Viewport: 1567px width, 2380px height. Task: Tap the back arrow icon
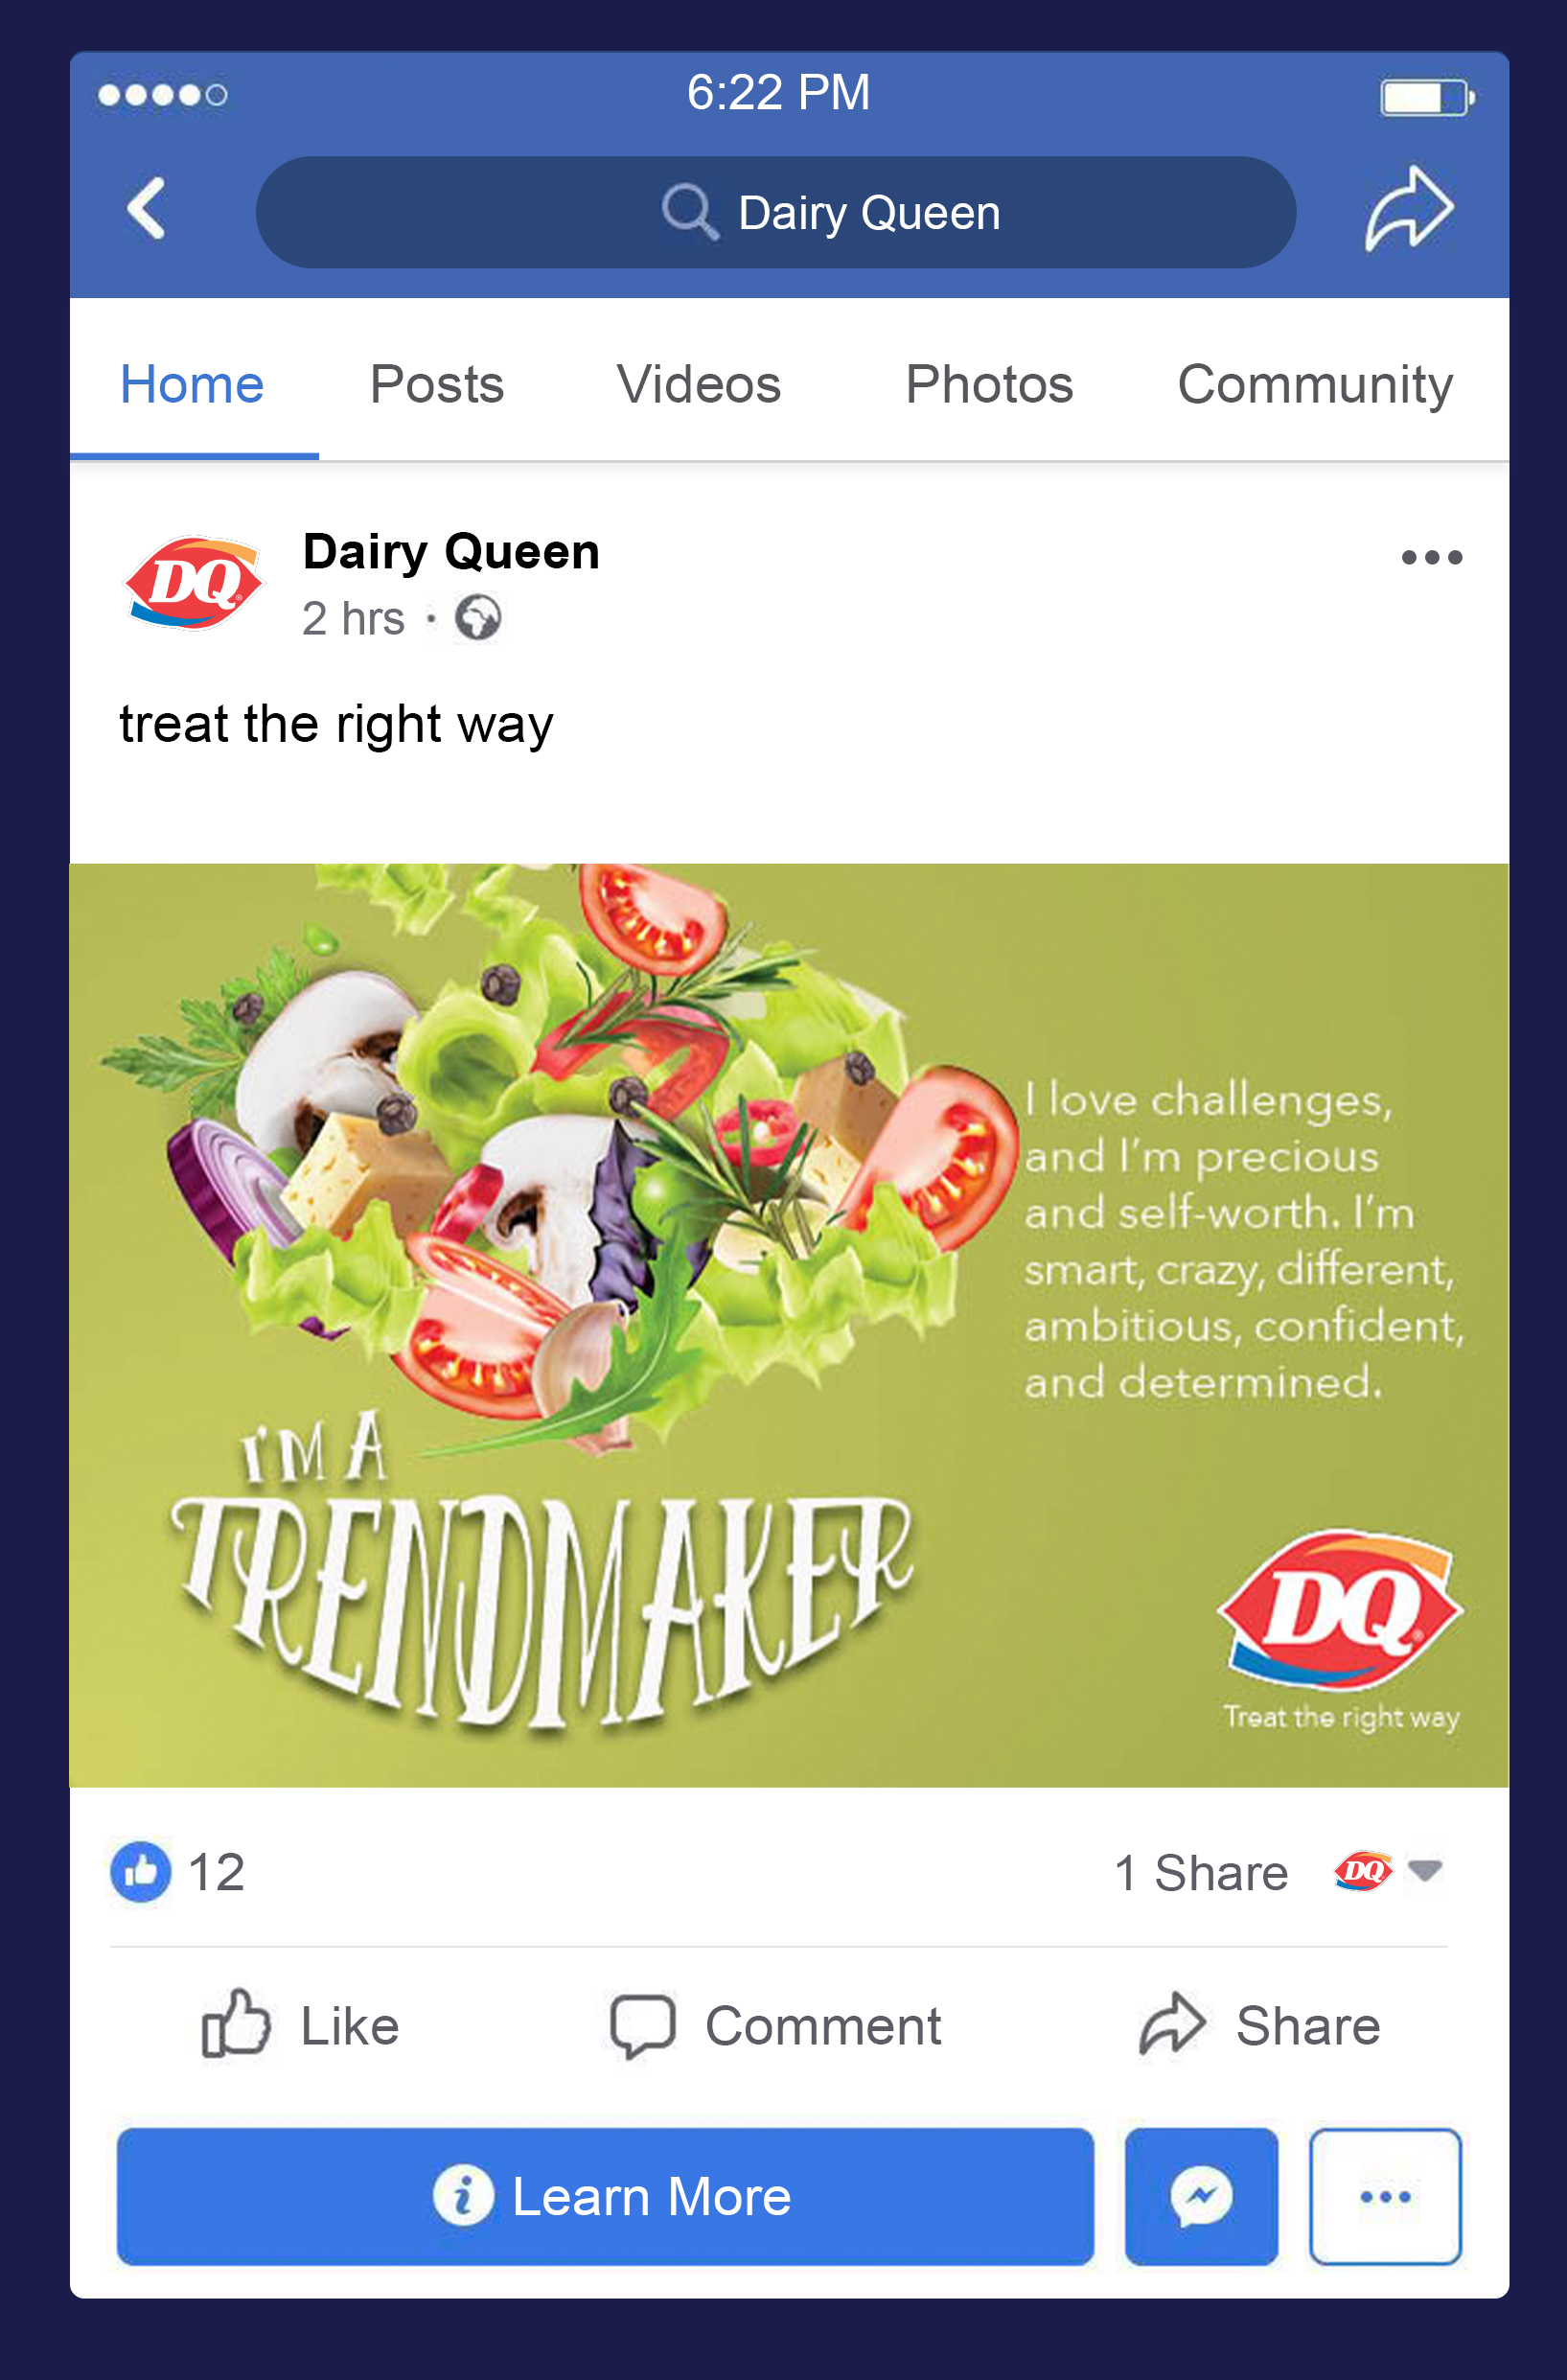click(146, 209)
